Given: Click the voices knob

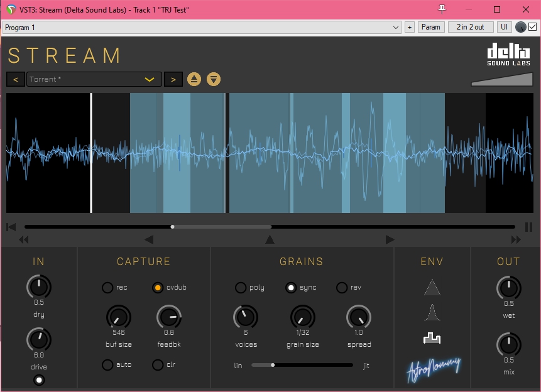Looking at the screenshot, I should coord(246,317).
